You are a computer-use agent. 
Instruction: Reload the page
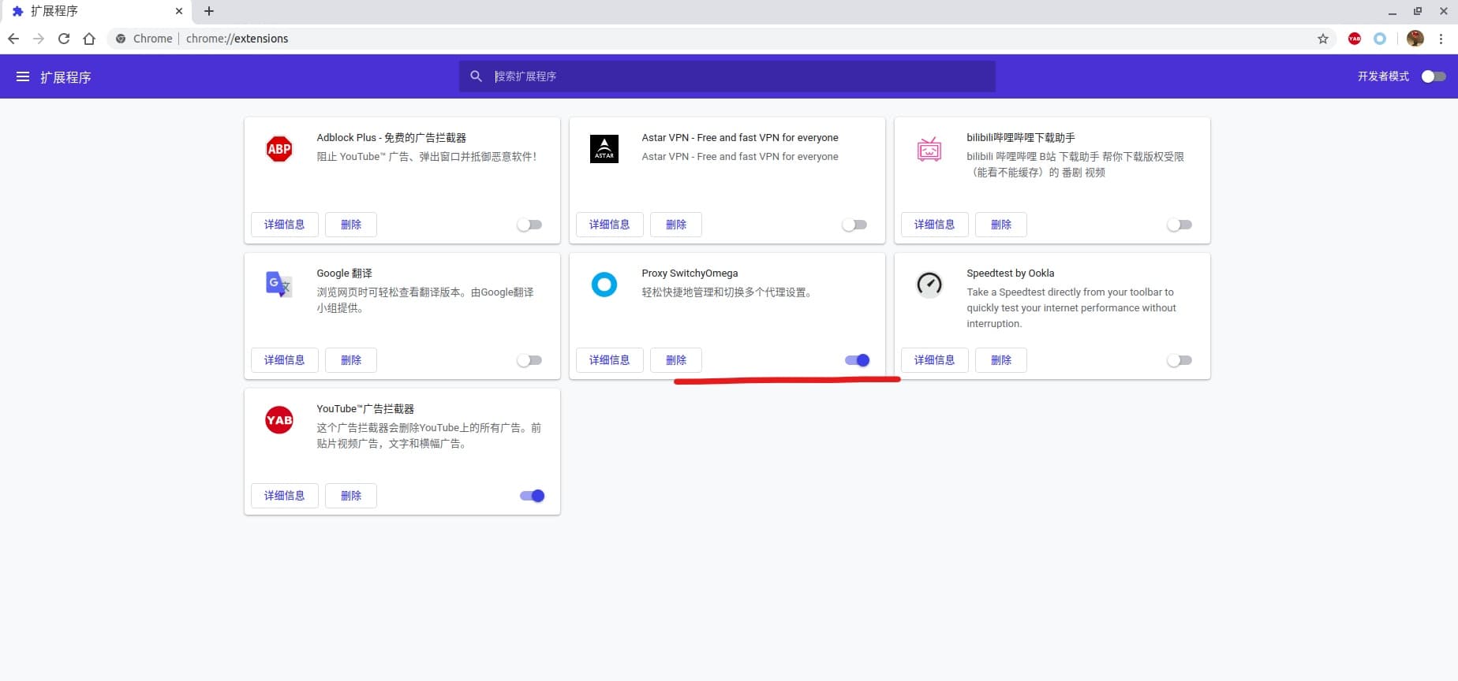pyautogui.click(x=64, y=39)
